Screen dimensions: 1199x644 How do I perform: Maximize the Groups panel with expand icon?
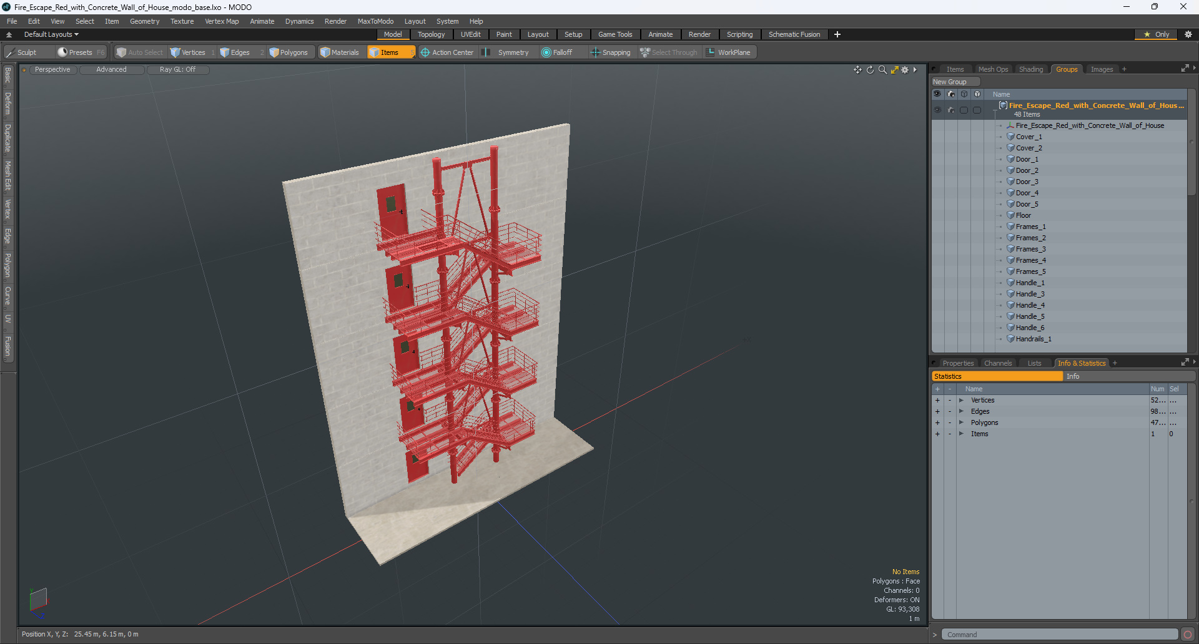(x=1185, y=69)
